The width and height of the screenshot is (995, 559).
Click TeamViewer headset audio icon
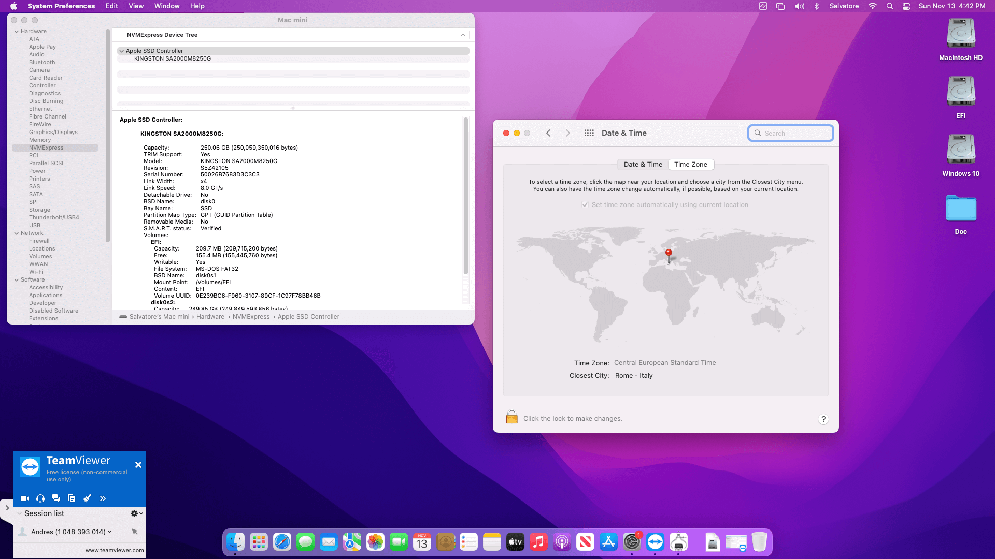pyautogui.click(x=40, y=498)
